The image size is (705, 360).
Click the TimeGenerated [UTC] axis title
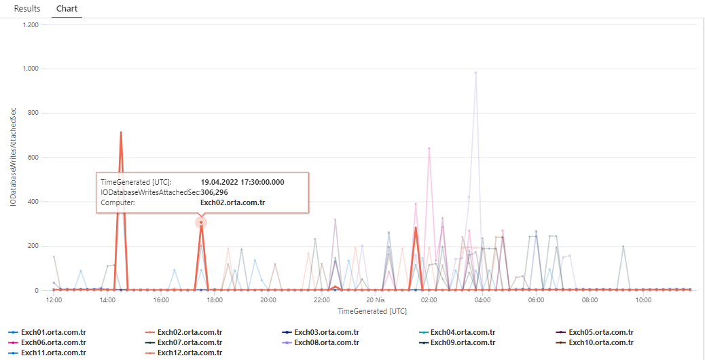coord(372,311)
